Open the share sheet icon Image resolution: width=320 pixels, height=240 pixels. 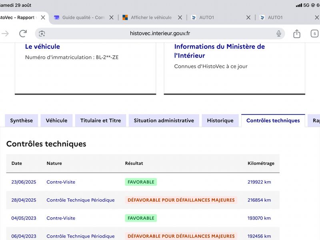(297, 34)
